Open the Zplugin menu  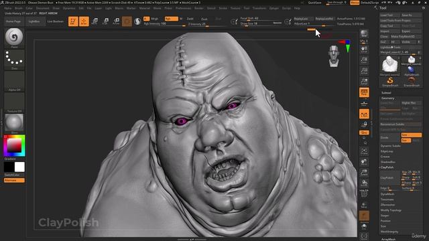coord(274,8)
